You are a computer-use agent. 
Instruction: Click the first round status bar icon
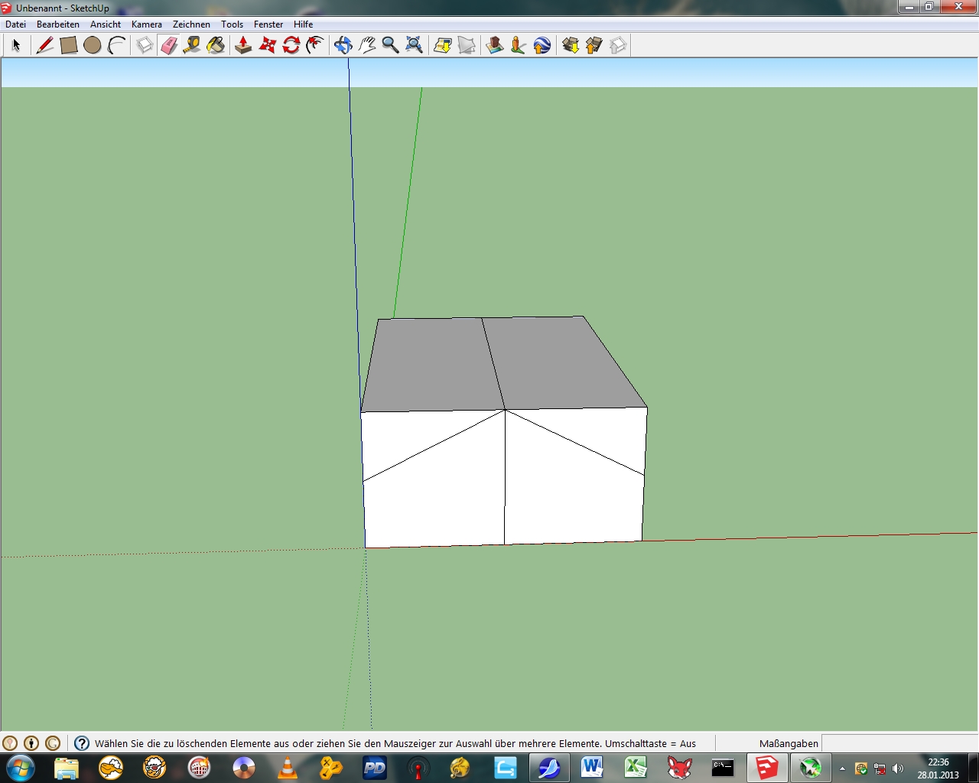pos(10,743)
